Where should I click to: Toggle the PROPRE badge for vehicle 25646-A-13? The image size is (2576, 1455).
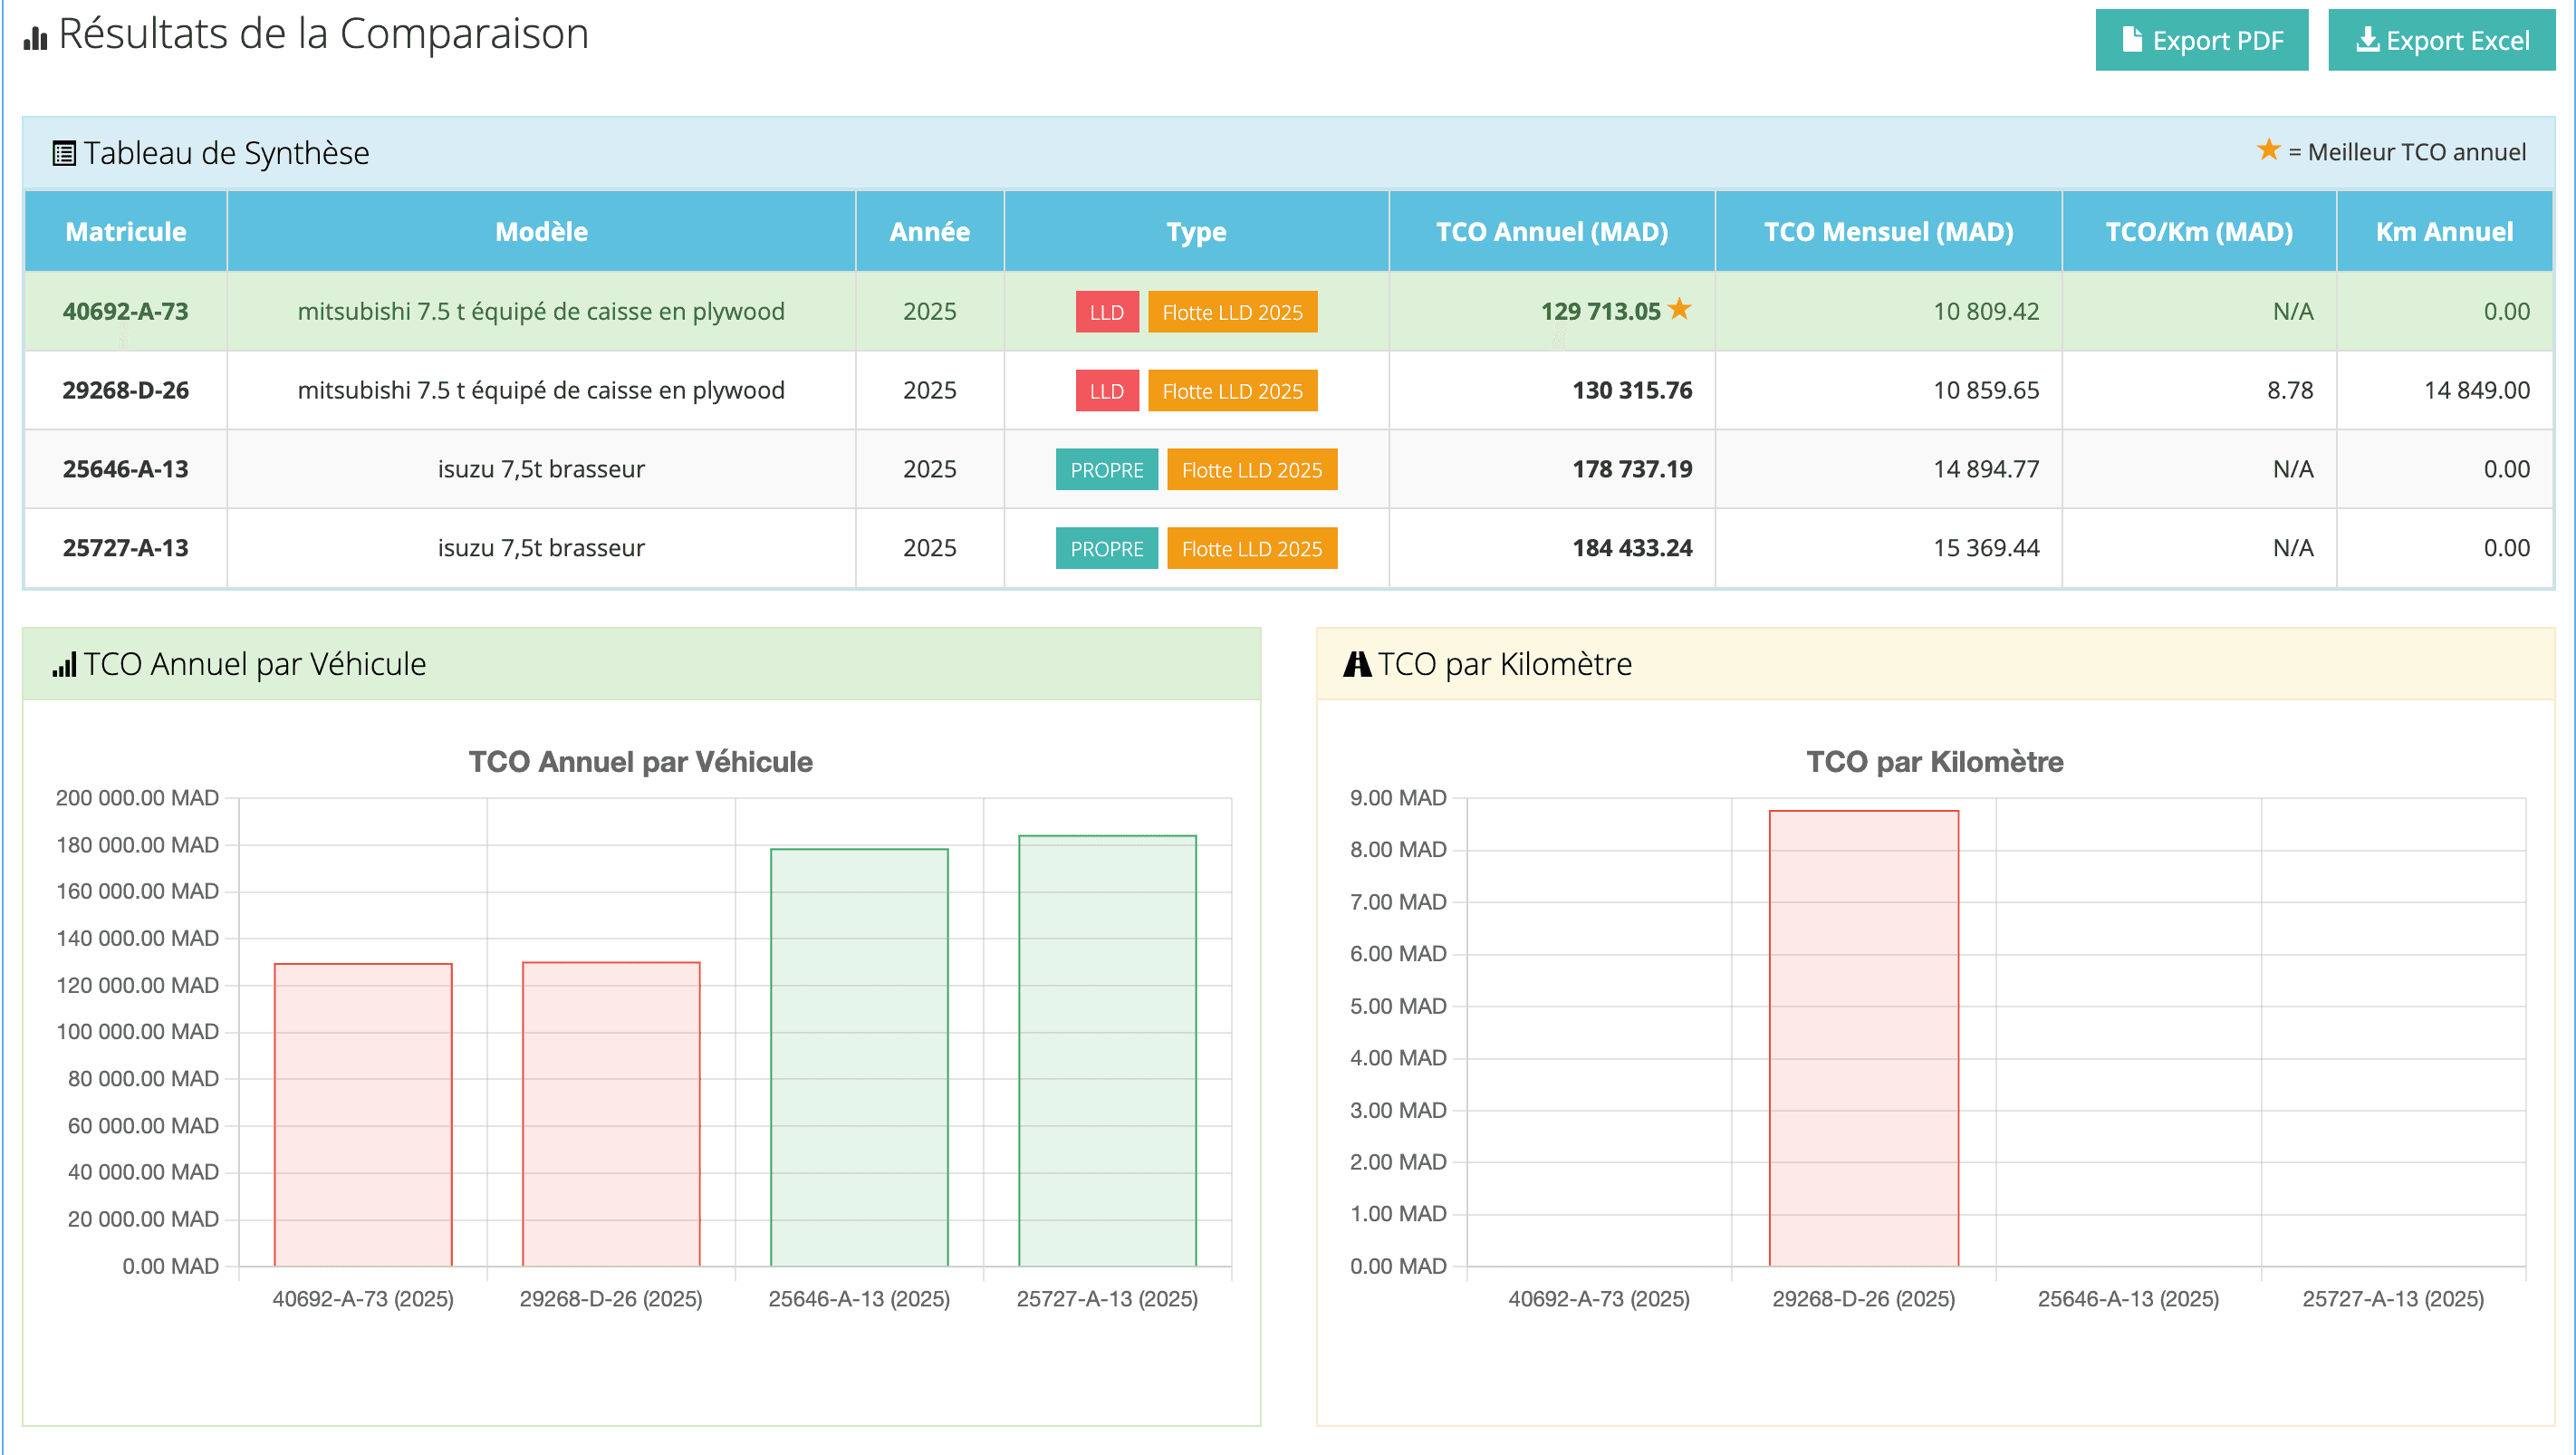[1106, 469]
